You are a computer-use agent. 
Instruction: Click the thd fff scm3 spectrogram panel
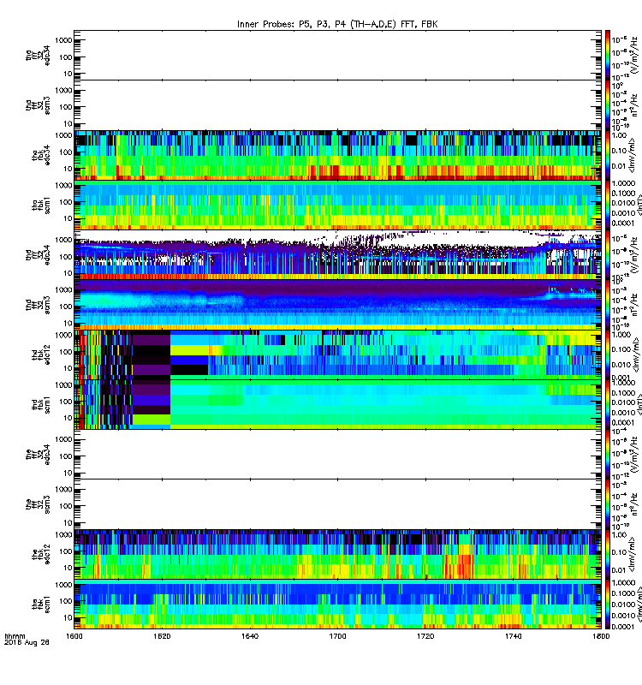[337, 305]
